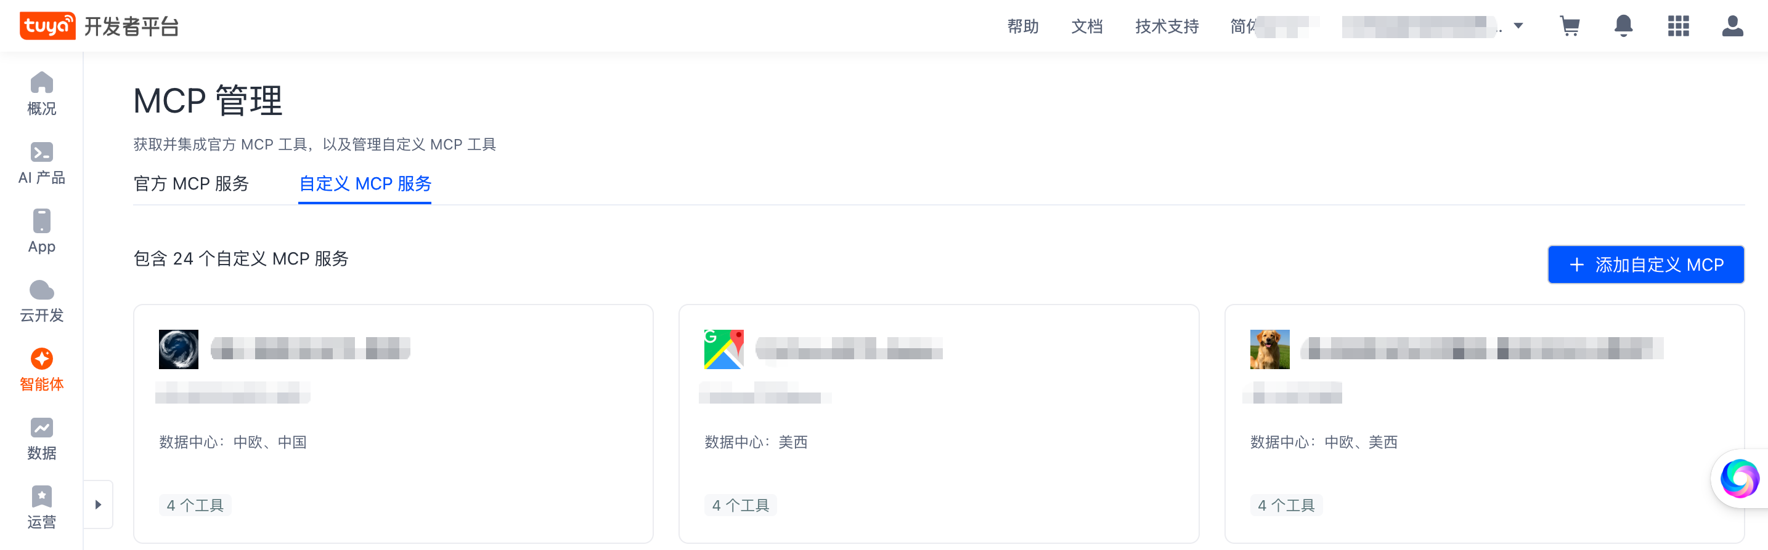Click the Tuya logo in header
This screenshot has width=1768, height=550.
click(47, 26)
